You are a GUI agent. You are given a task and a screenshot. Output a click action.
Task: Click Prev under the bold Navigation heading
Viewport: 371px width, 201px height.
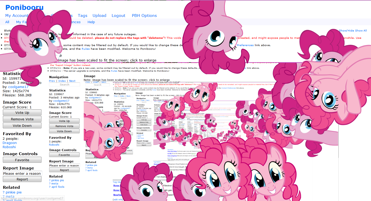(52, 81)
